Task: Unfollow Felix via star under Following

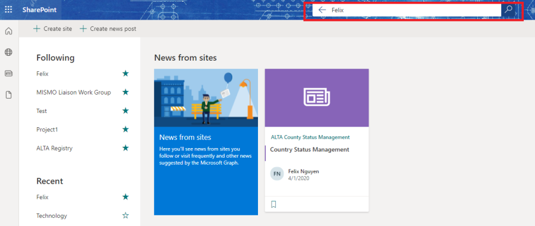Action: [x=125, y=73]
